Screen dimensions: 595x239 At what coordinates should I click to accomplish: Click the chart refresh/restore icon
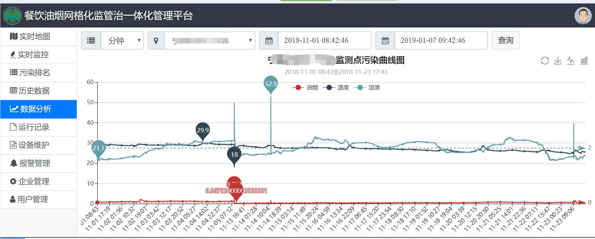click(545, 61)
